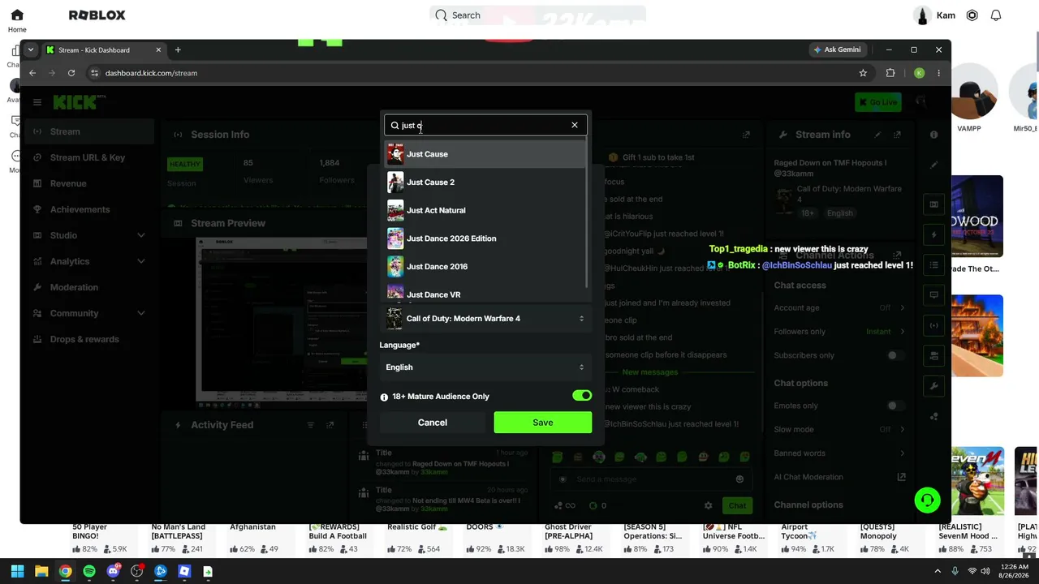1039x584 pixels.
Task: Open the Language dropdown showing English
Action: coord(485,367)
